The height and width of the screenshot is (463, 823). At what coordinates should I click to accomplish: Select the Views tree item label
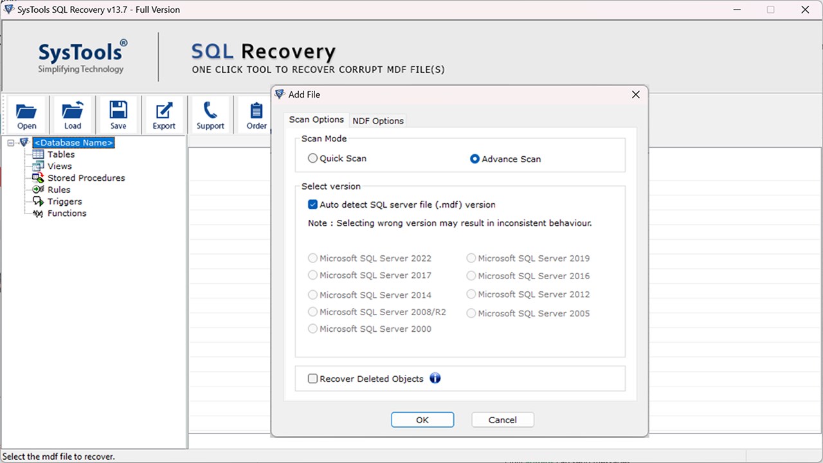60,166
